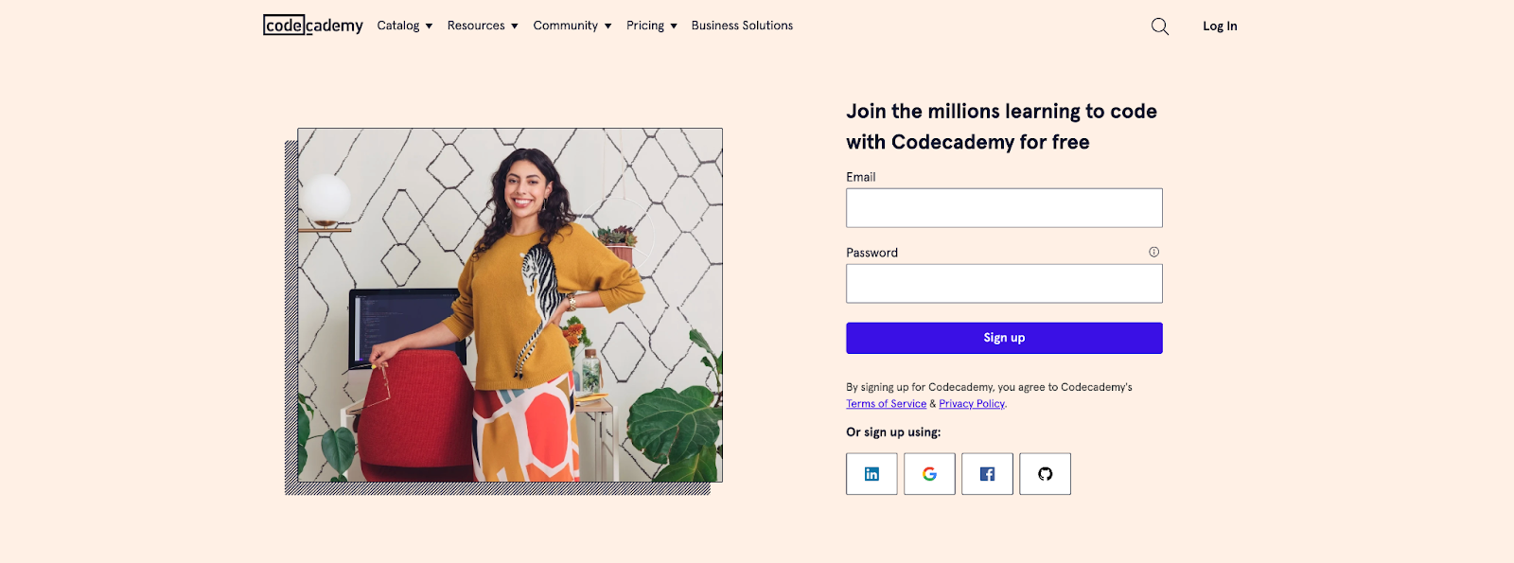Click the password info icon
The image size is (1514, 563).
tap(1153, 252)
